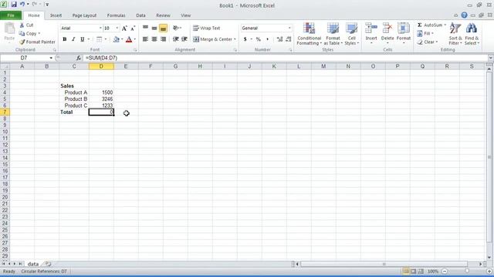This screenshot has height=277, width=494.
Task: Click the Decrease Font Size icon
Action: pyautogui.click(x=133, y=28)
